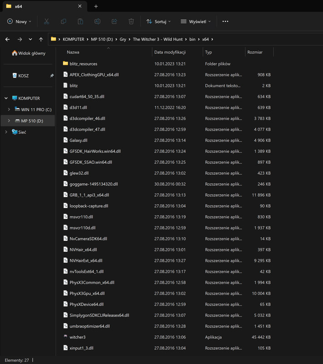This screenshot has width=323, height=364.
Task: Select the blitz_resources folder icon
Action: coord(66,63)
